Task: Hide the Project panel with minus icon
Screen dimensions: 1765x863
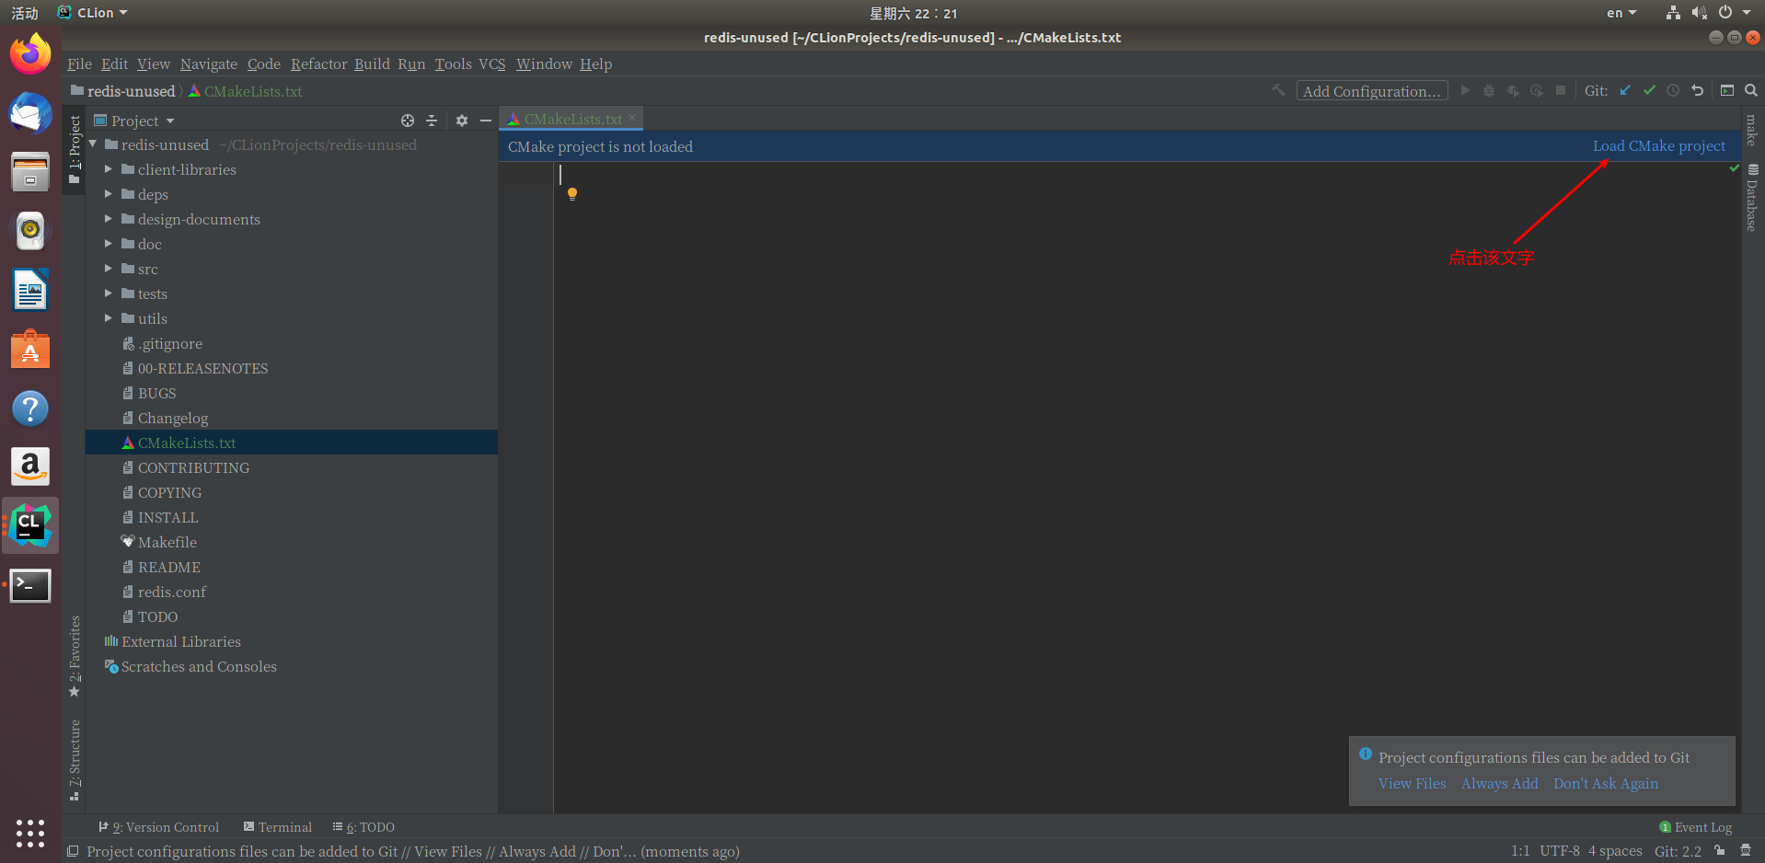Action: [486, 121]
